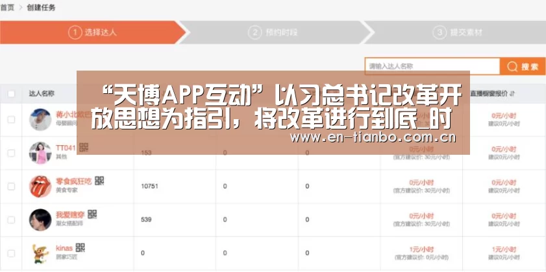Screen dimensions: 546x272
Task: Click the kinas cartoon avatar
Action: pyautogui.click(x=40, y=253)
